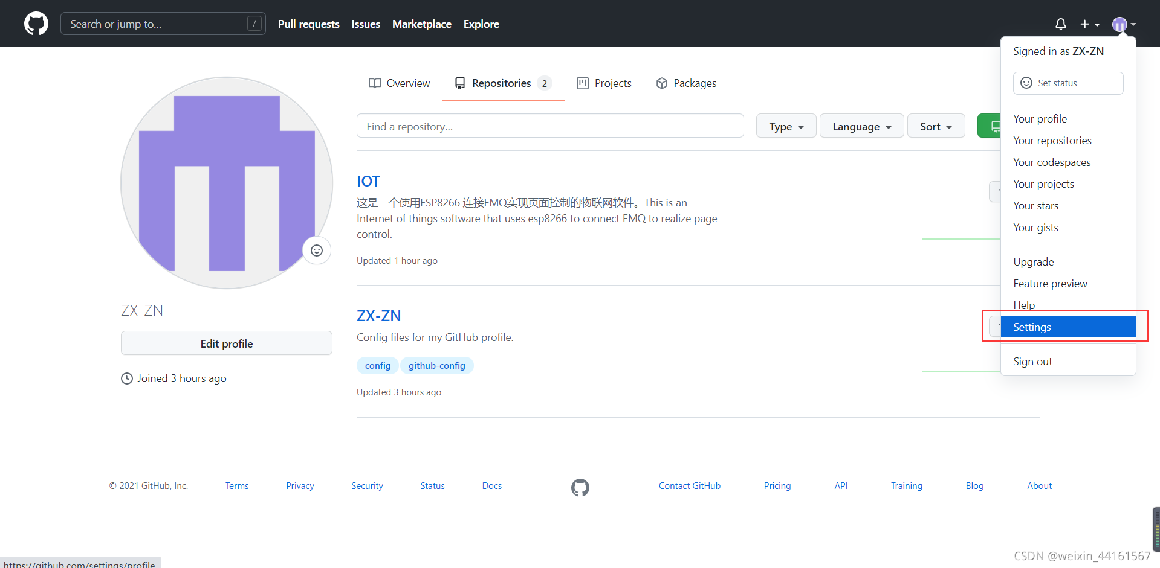The image size is (1160, 568).
Task: Open the Blog footer link
Action: (974, 486)
